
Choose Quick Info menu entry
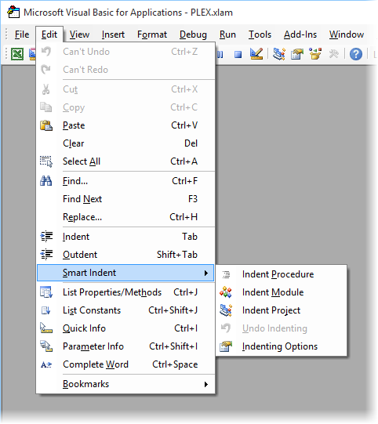[125, 328]
